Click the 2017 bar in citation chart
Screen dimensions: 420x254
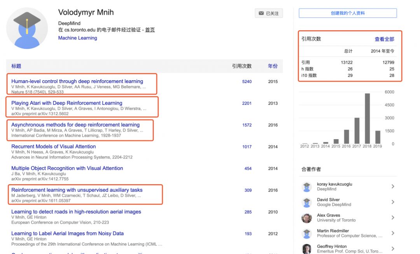pyautogui.click(x=357, y=131)
